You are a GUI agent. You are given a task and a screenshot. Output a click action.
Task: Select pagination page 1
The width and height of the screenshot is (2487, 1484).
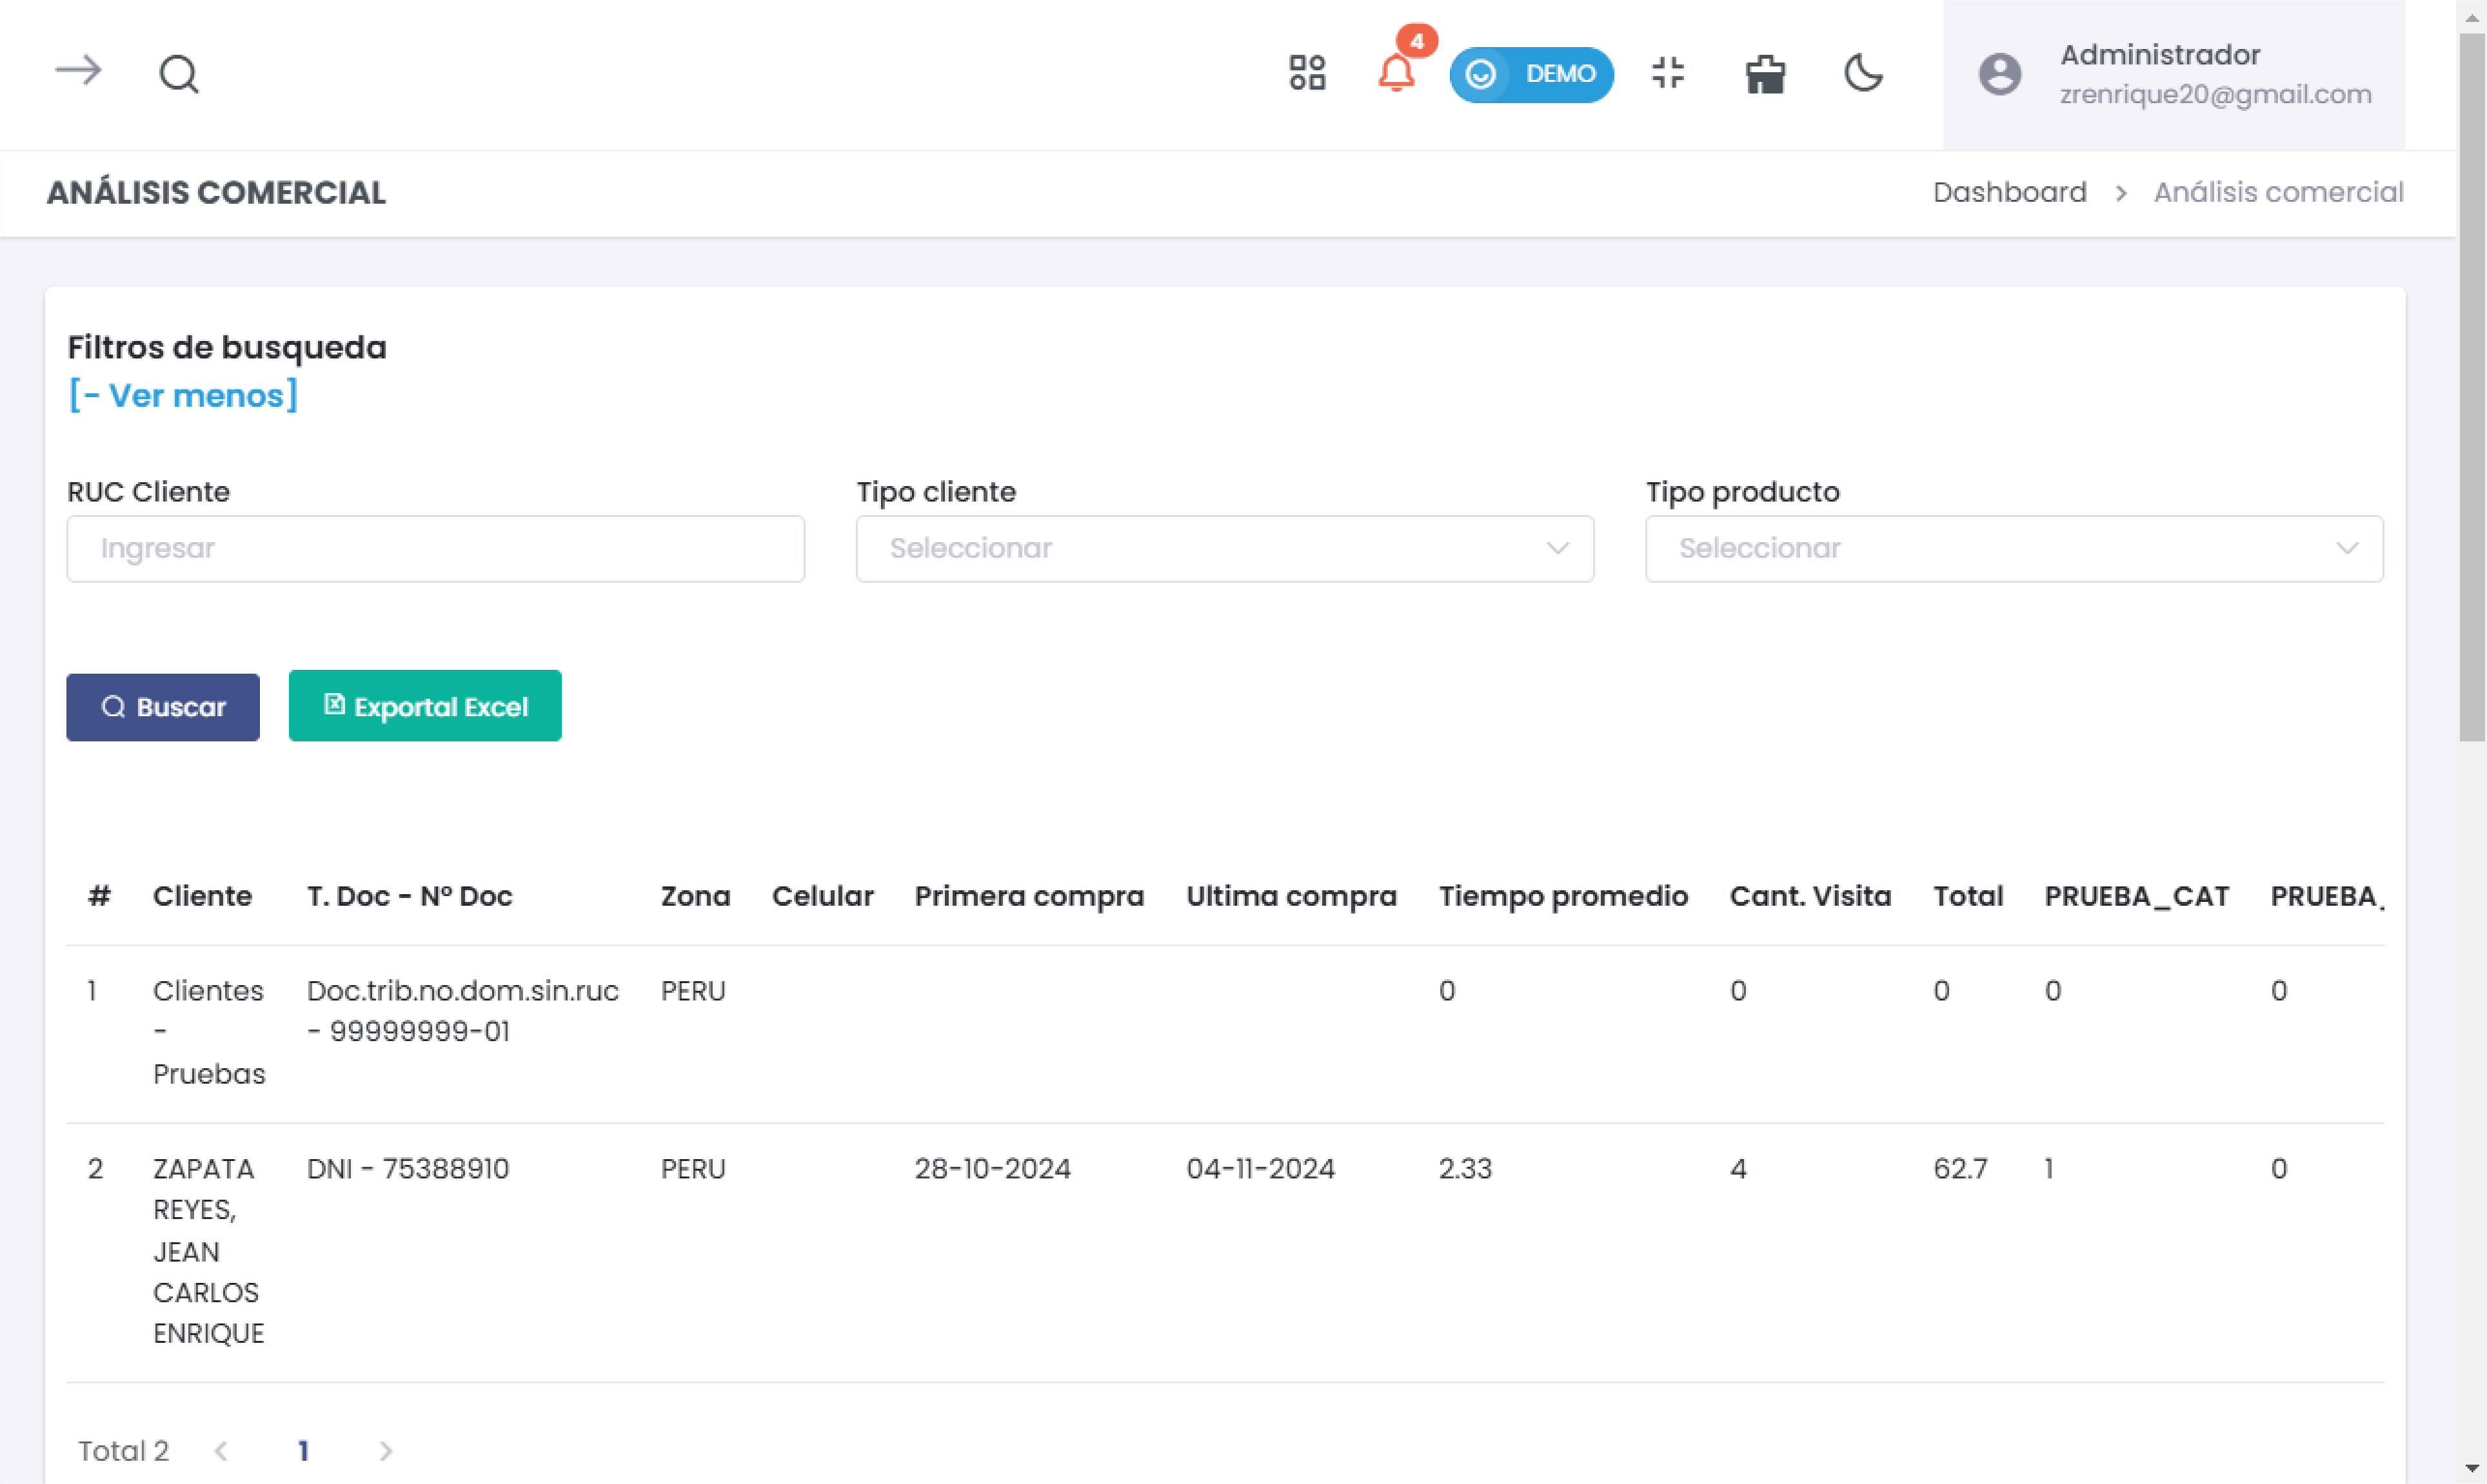tap(303, 1451)
